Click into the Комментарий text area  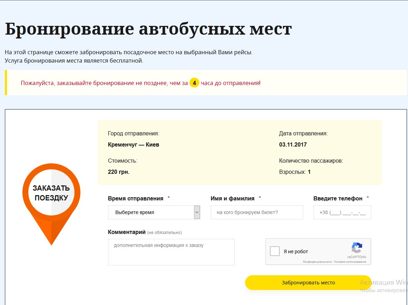pyautogui.click(x=171, y=252)
